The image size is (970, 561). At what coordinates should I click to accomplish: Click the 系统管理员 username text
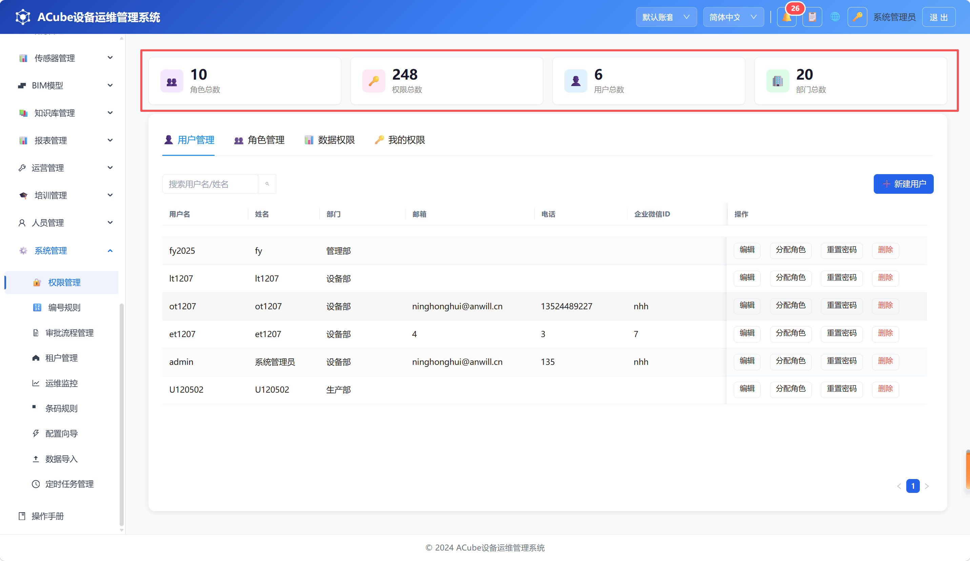pyautogui.click(x=894, y=17)
